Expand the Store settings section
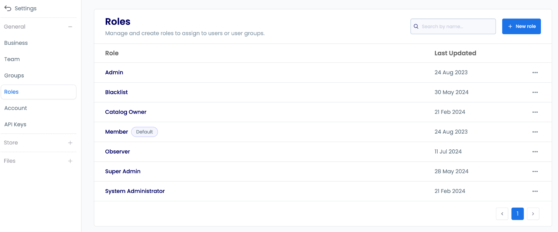This screenshot has height=232, width=558. click(x=70, y=143)
